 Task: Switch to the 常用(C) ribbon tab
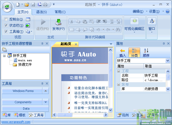tap(60, 12)
